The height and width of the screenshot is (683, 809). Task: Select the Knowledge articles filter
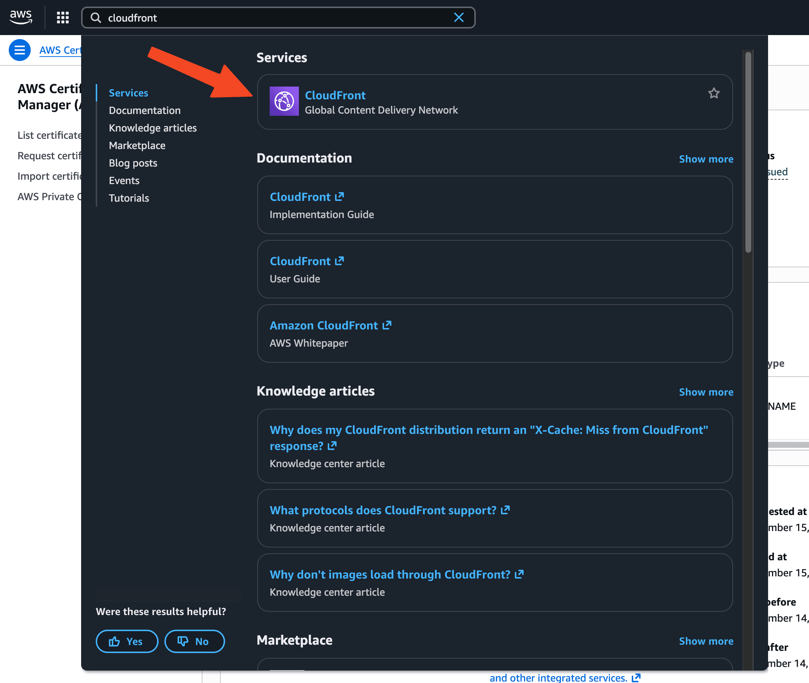(153, 128)
